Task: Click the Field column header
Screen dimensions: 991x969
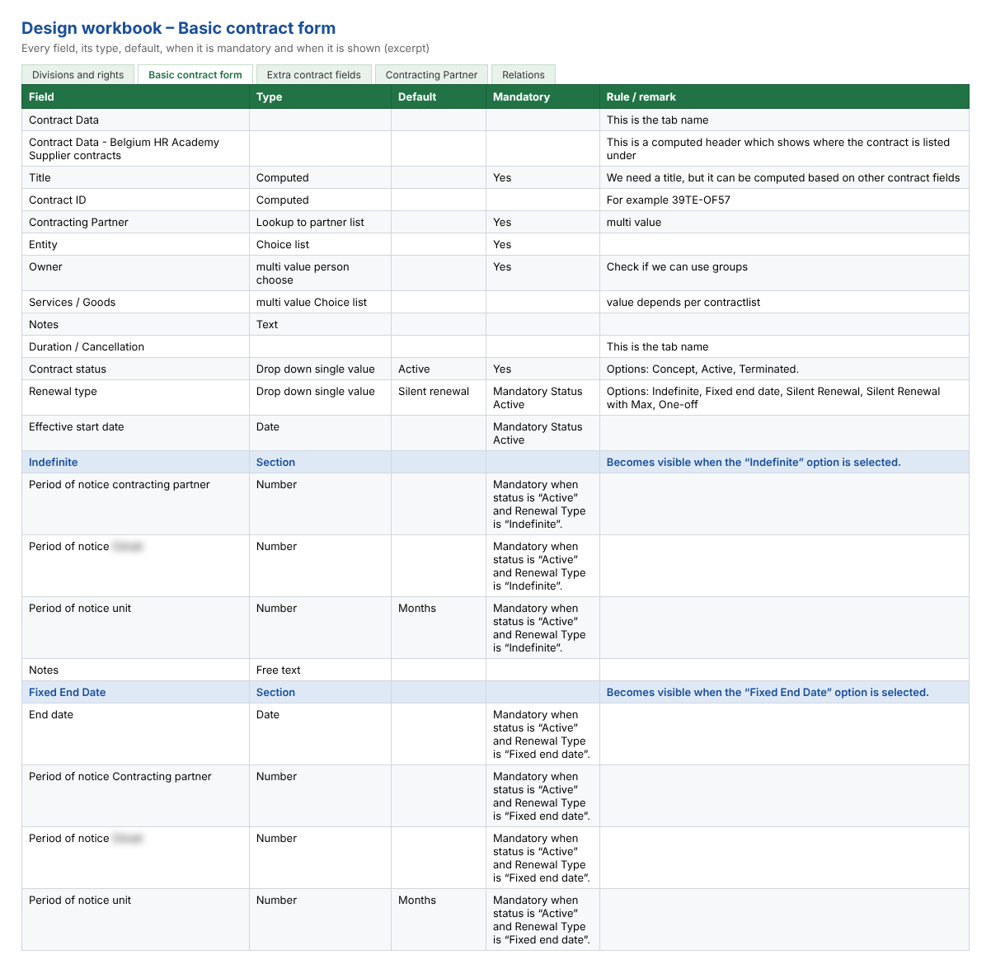Action: [135, 96]
